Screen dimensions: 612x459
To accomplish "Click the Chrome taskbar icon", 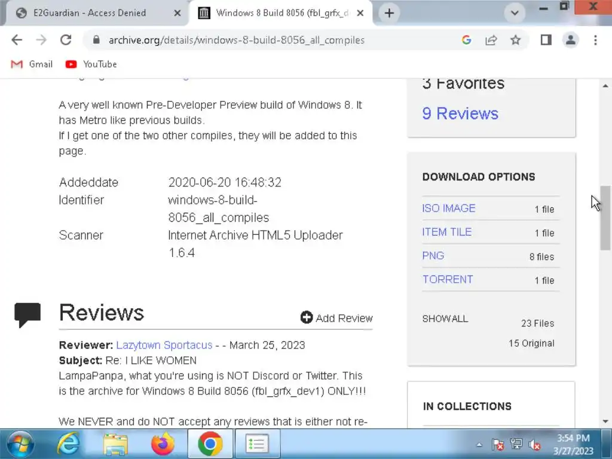I will pyautogui.click(x=210, y=444).
